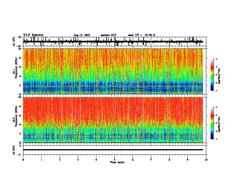Click the "ch.1(V)" waveform axis label
Viewport: 232px width, 179px height.
click(14, 42)
